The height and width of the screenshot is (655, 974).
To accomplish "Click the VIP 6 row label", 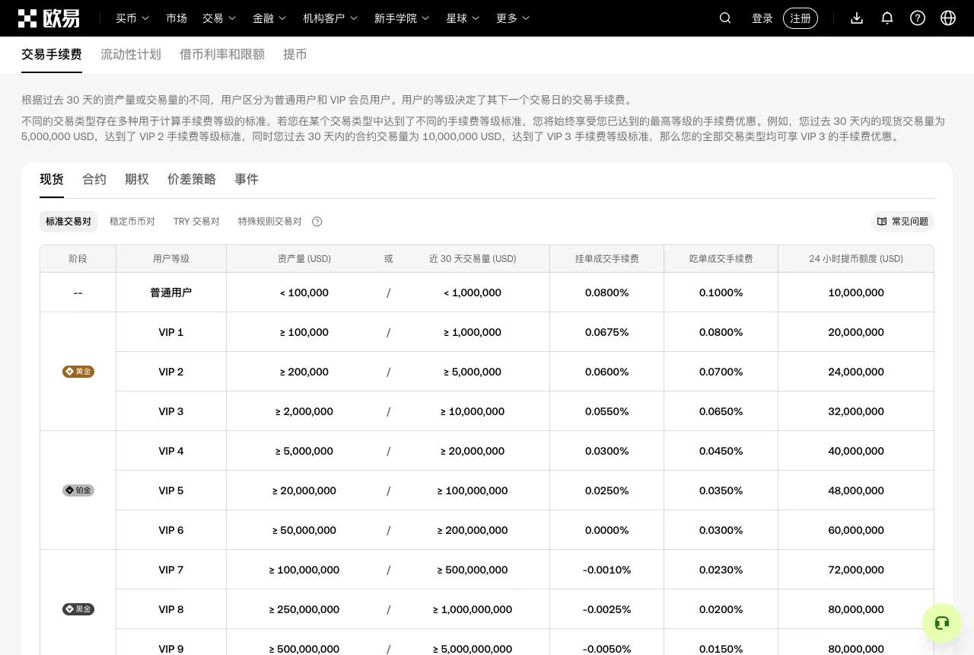I will [x=171, y=530].
